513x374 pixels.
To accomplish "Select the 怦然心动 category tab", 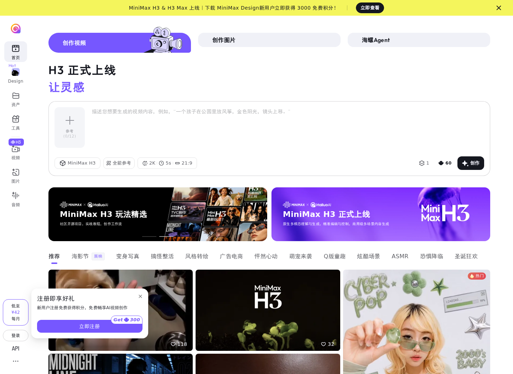I will pos(266,256).
